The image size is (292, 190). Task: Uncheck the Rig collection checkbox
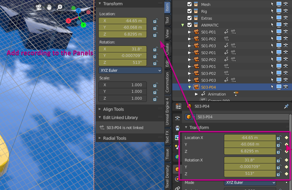[190, 11]
